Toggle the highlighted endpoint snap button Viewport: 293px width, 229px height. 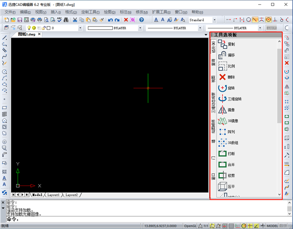tap(255, 20)
